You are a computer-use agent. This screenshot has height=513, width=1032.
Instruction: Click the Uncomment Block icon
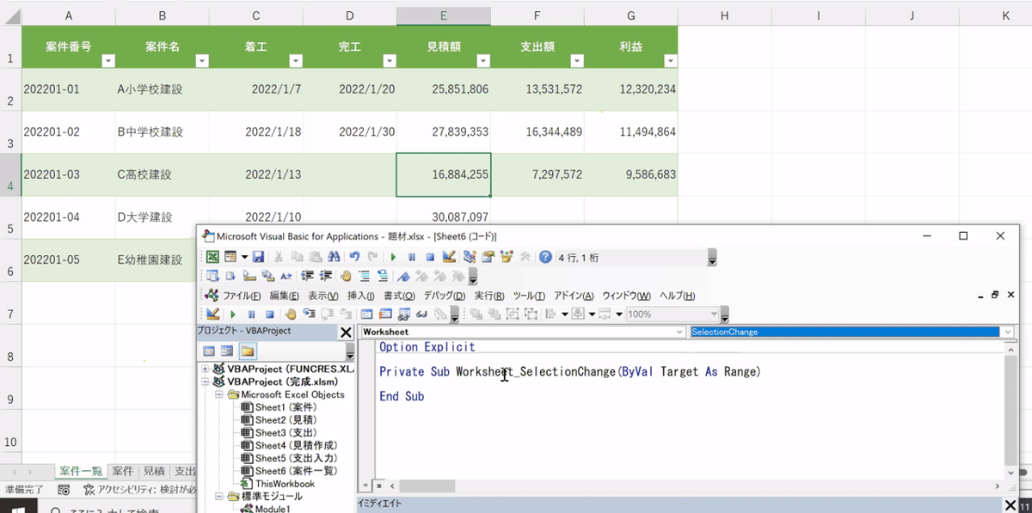(383, 276)
